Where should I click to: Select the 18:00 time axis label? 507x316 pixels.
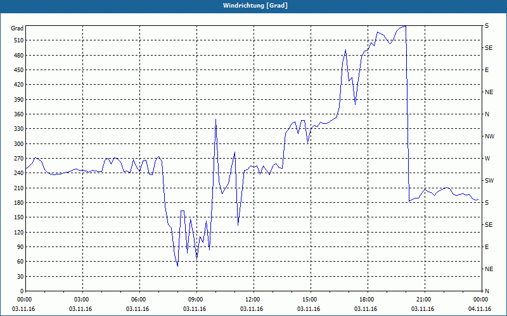(366, 300)
